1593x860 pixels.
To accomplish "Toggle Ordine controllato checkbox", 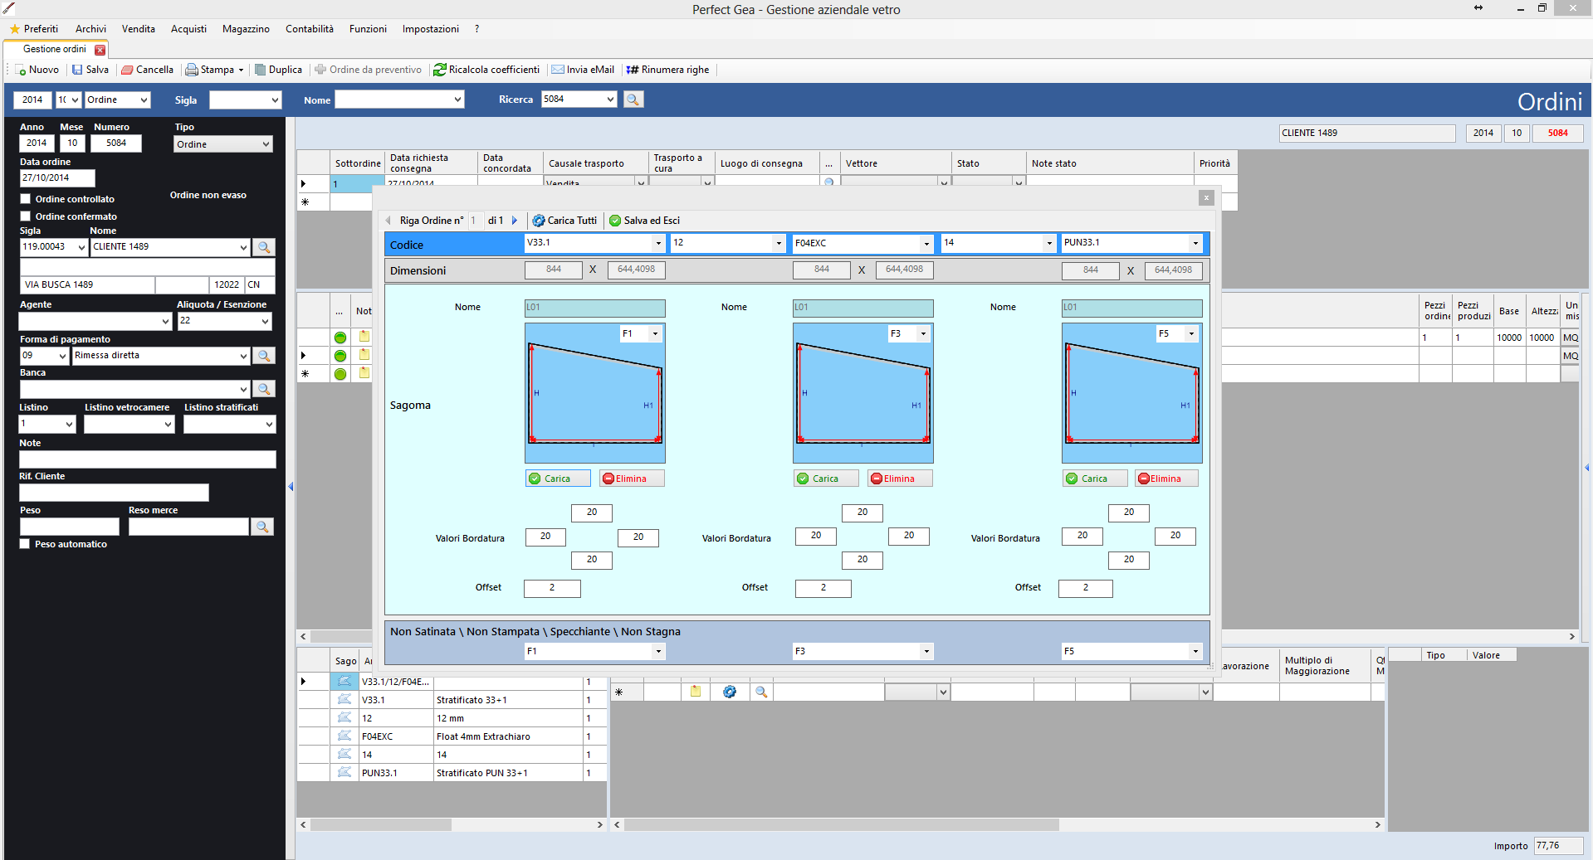I will point(25,199).
